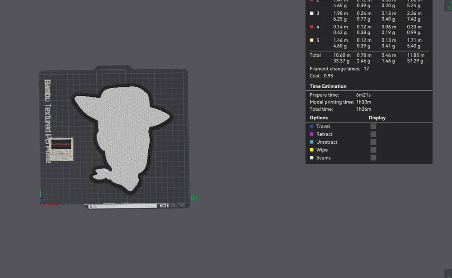
Task: Click the Options column header
Action: (319, 118)
